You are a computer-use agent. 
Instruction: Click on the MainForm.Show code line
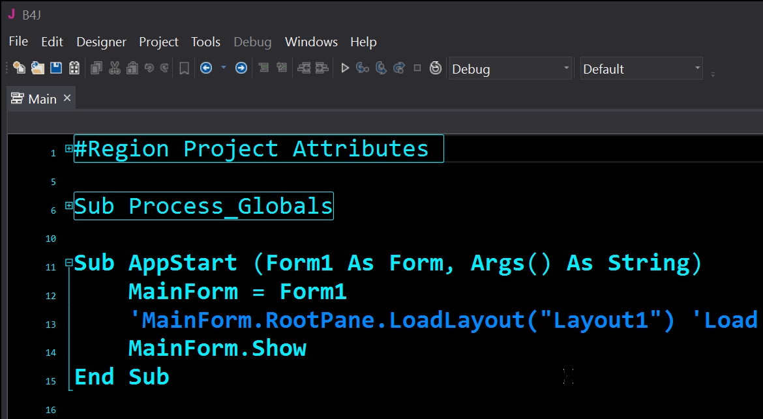pyautogui.click(x=217, y=348)
